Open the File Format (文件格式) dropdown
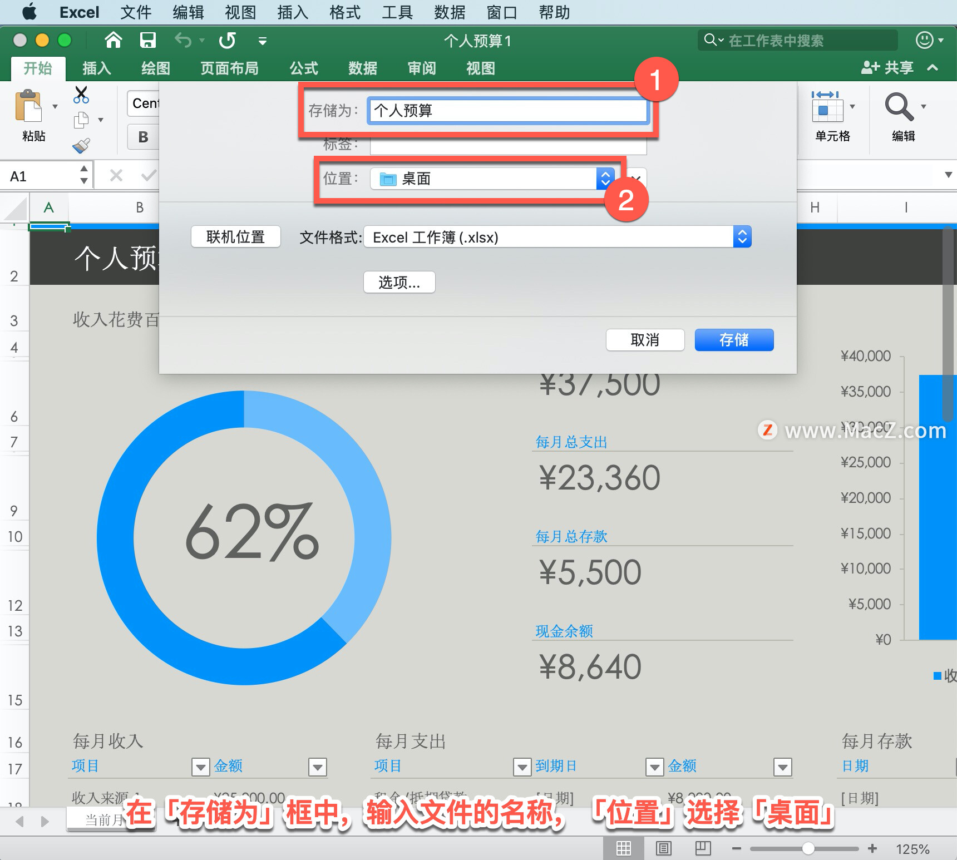The height and width of the screenshot is (860, 957). [x=558, y=237]
